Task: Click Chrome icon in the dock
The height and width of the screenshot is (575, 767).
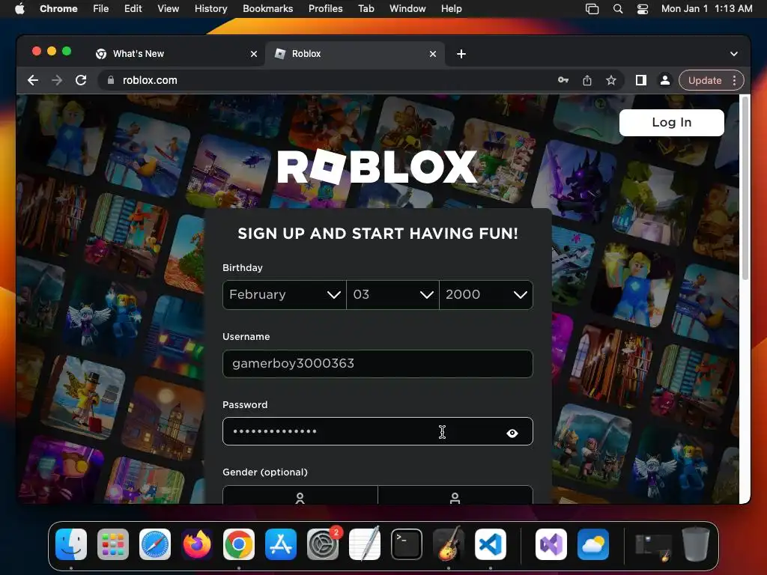Action: coord(239,544)
